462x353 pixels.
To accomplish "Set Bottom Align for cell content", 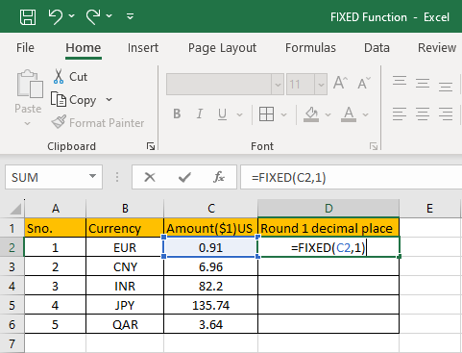I will coord(446,86).
